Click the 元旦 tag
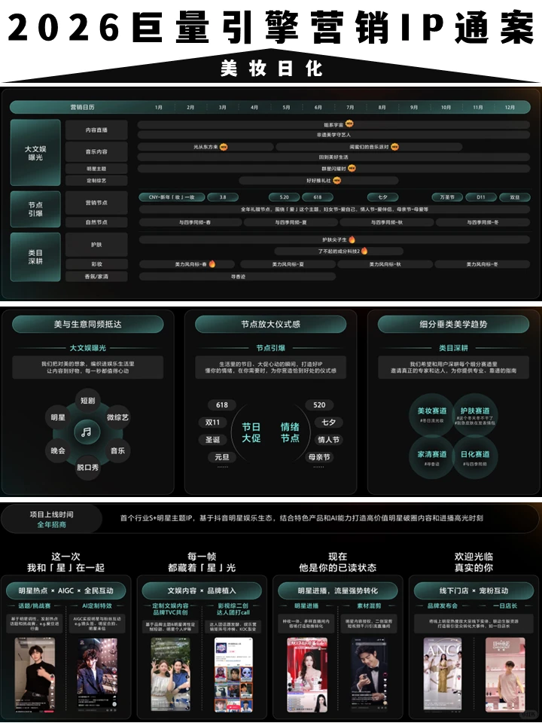The width and height of the screenshot is (542, 723). click(x=221, y=457)
